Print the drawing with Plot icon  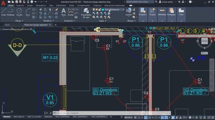(32, 2)
